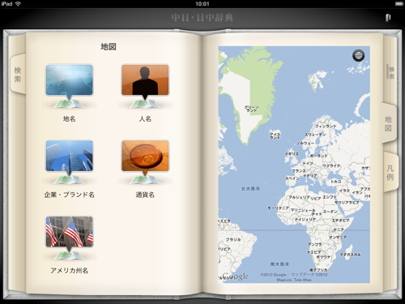This screenshot has height=304, width=405.
Task: Tap the 企業・ブランド名 label
Action: tap(70, 195)
